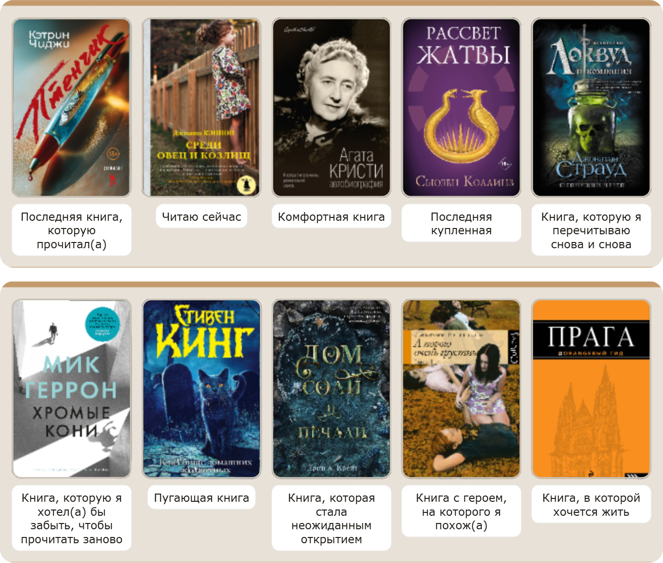Open the Агата Кристи autobiography cover
The height and width of the screenshot is (563, 663).
(x=331, y=107)
